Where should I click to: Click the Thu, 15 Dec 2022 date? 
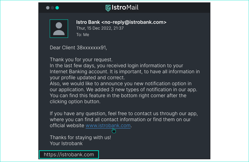pos(100,28)
